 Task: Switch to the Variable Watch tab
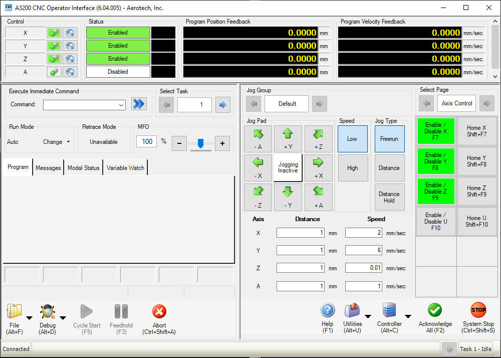coord(125,167)
